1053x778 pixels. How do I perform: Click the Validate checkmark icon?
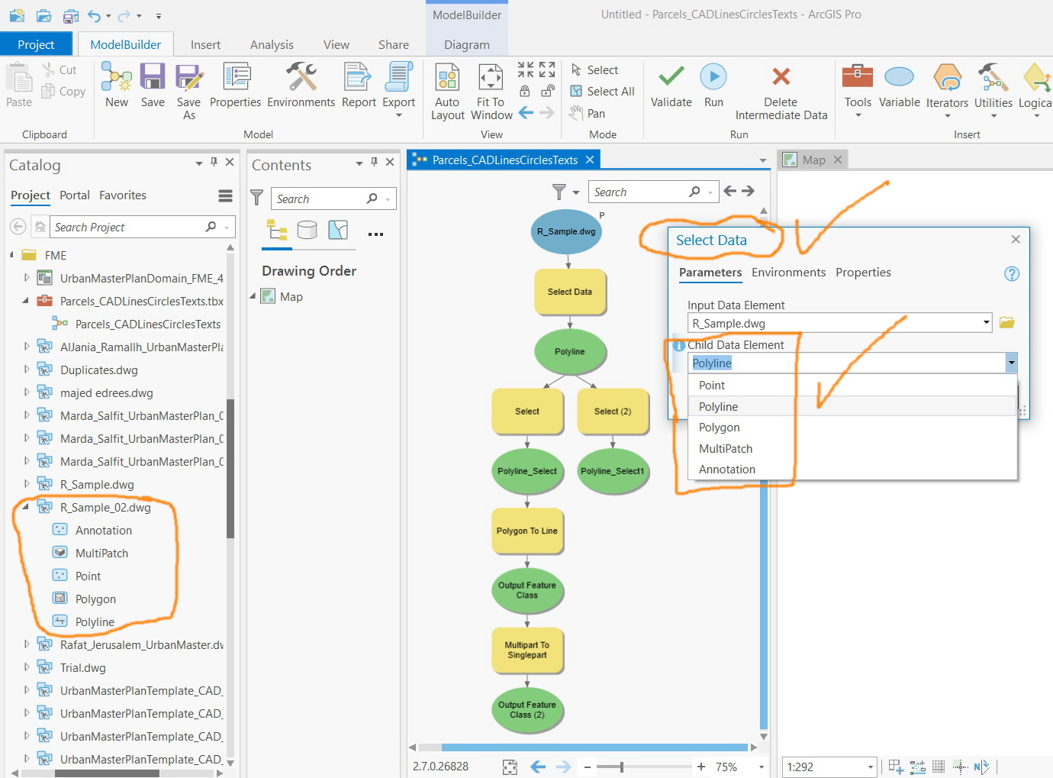[x=671, y=77]
